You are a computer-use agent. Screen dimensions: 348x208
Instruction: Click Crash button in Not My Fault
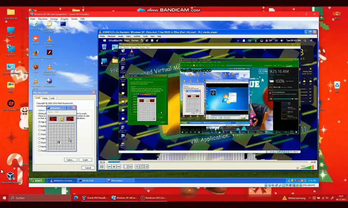(85, 160)
